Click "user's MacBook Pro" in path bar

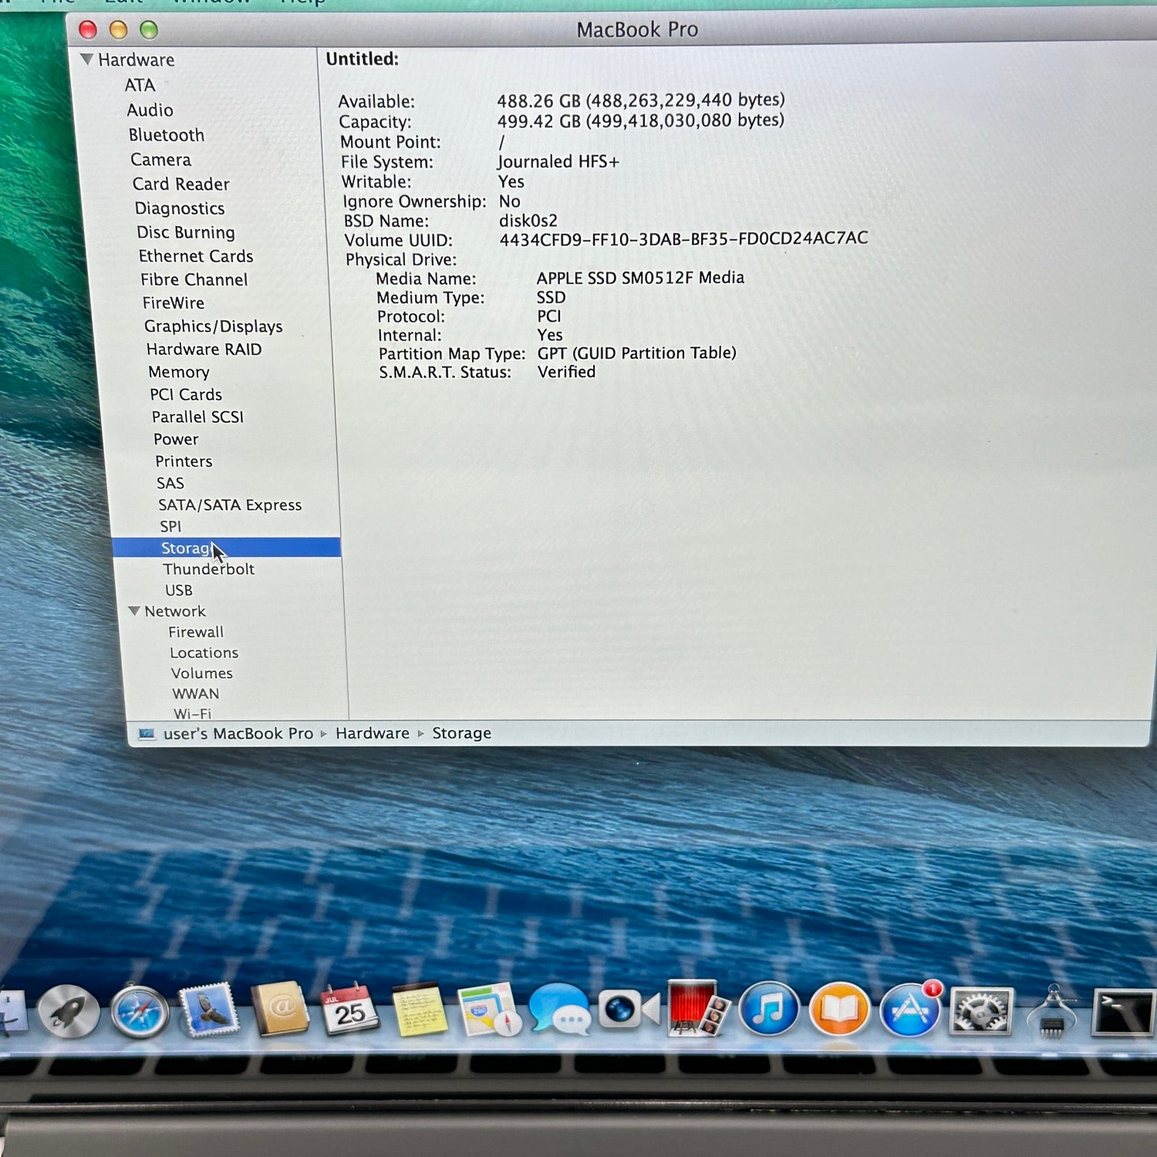[238, 734]
